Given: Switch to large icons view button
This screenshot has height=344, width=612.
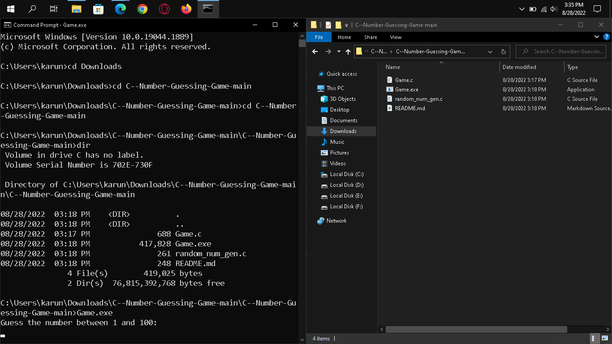Looking at the screenshot, I should pyautogui.click(x=605, y=339).
